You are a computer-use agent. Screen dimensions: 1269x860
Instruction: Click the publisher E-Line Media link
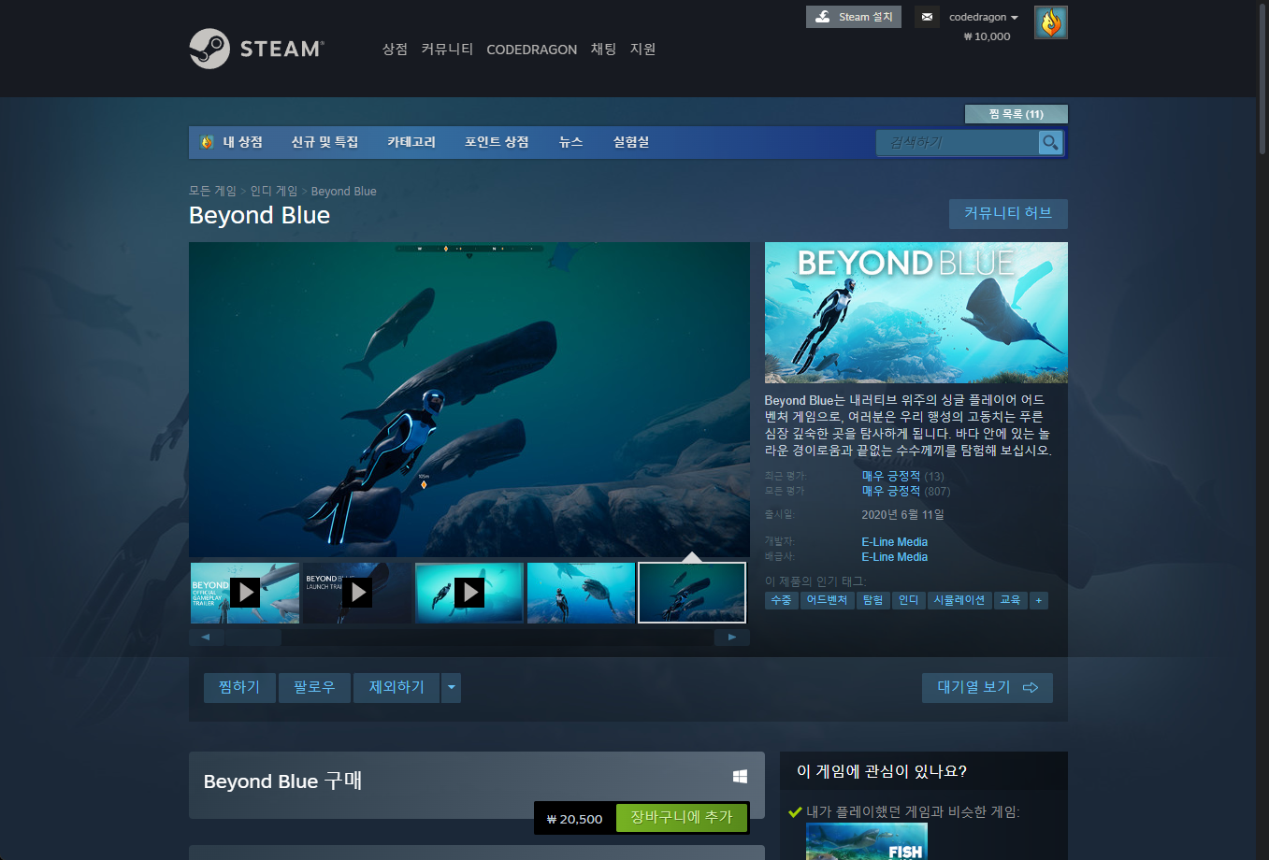pyautogui.click(x=894, y=557)
